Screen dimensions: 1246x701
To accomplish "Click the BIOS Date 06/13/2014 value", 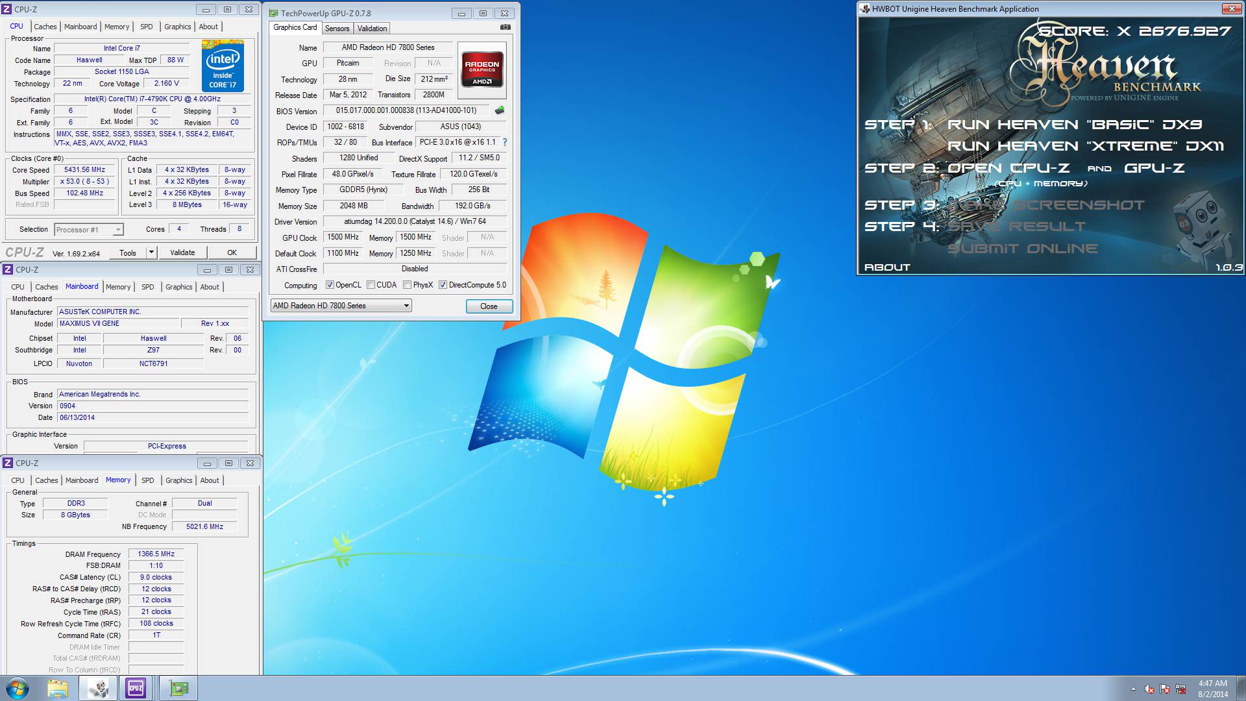I will point(153,417).
